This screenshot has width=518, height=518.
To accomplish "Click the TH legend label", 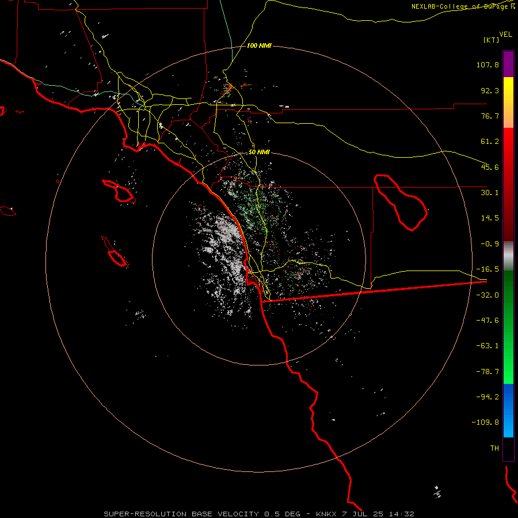I will (494, 448).
